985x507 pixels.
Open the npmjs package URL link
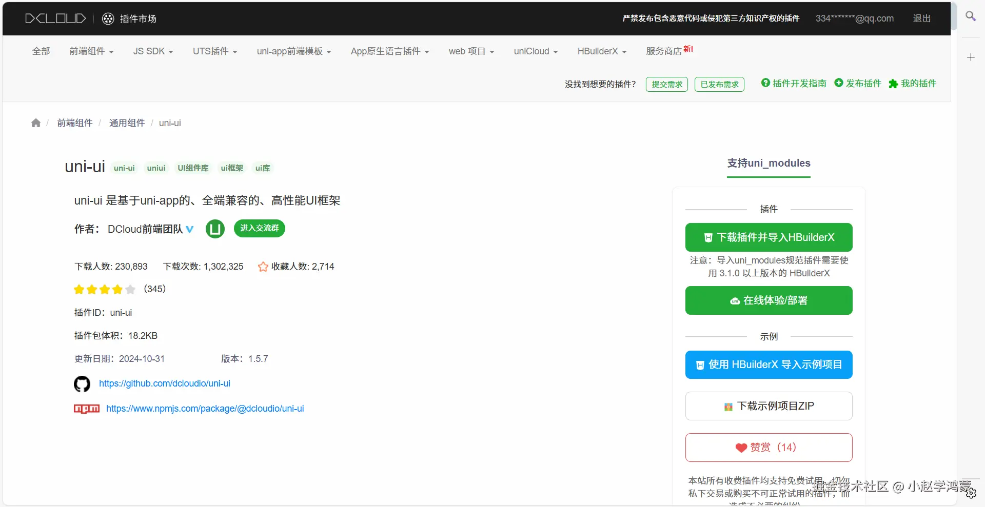[205, 409]
